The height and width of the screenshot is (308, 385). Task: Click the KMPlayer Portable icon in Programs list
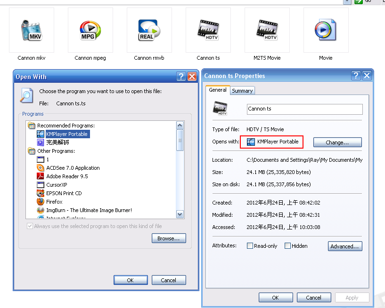pos(40,134)
